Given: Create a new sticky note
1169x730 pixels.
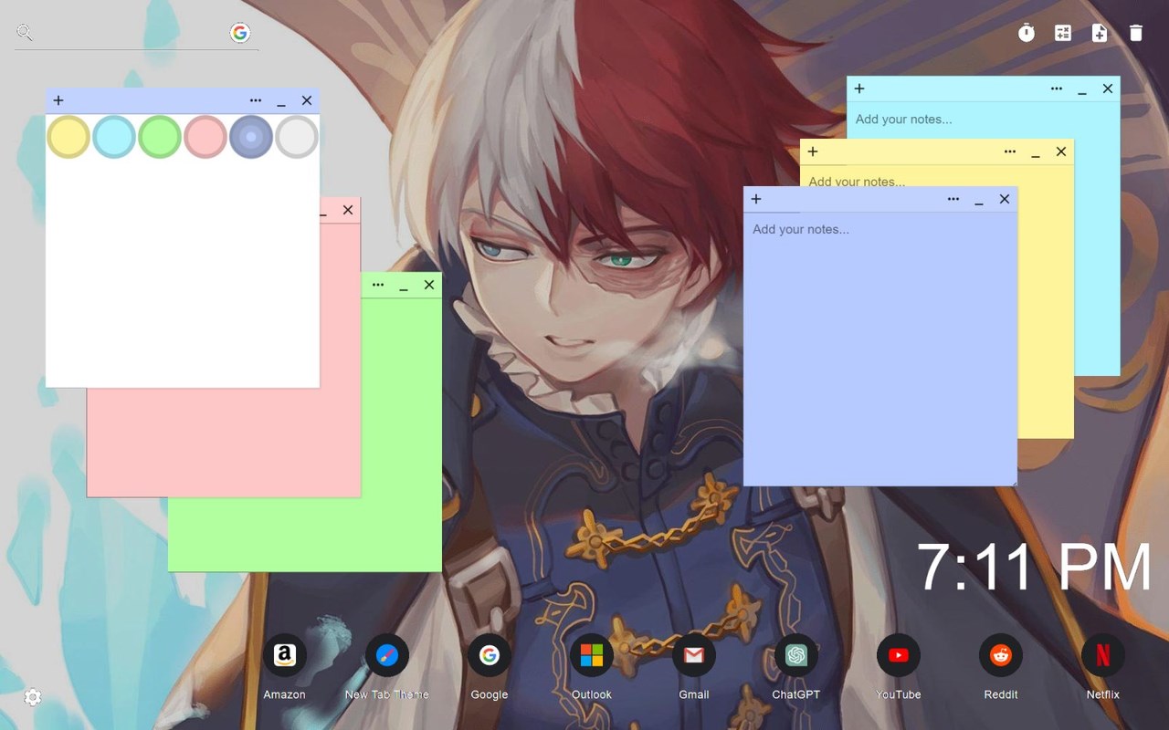Looking at the screenshot, I should coord(1100,33).
